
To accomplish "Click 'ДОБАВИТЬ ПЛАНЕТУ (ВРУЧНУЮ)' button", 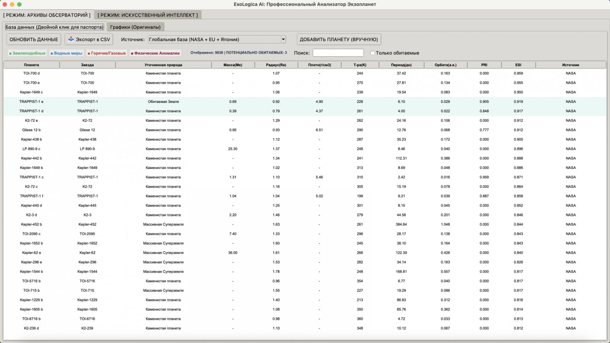I will point(339,40).
